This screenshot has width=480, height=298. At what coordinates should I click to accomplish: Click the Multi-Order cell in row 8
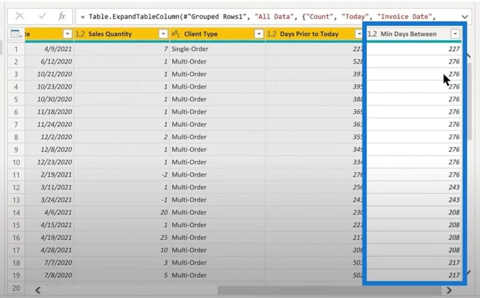[217, 137]
